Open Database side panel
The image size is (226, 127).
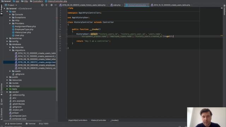pyautogui.click(x=225, y=10)
